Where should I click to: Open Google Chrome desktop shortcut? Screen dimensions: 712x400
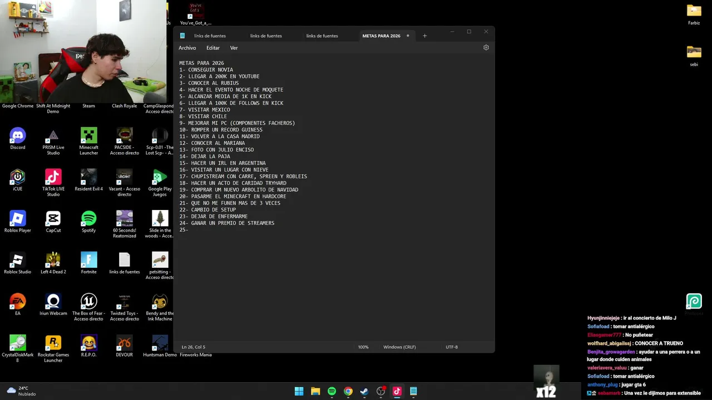18,106
